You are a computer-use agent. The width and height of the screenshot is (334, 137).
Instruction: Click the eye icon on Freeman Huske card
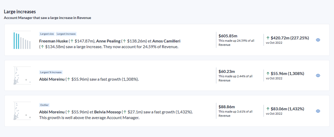tap(318, 40)
